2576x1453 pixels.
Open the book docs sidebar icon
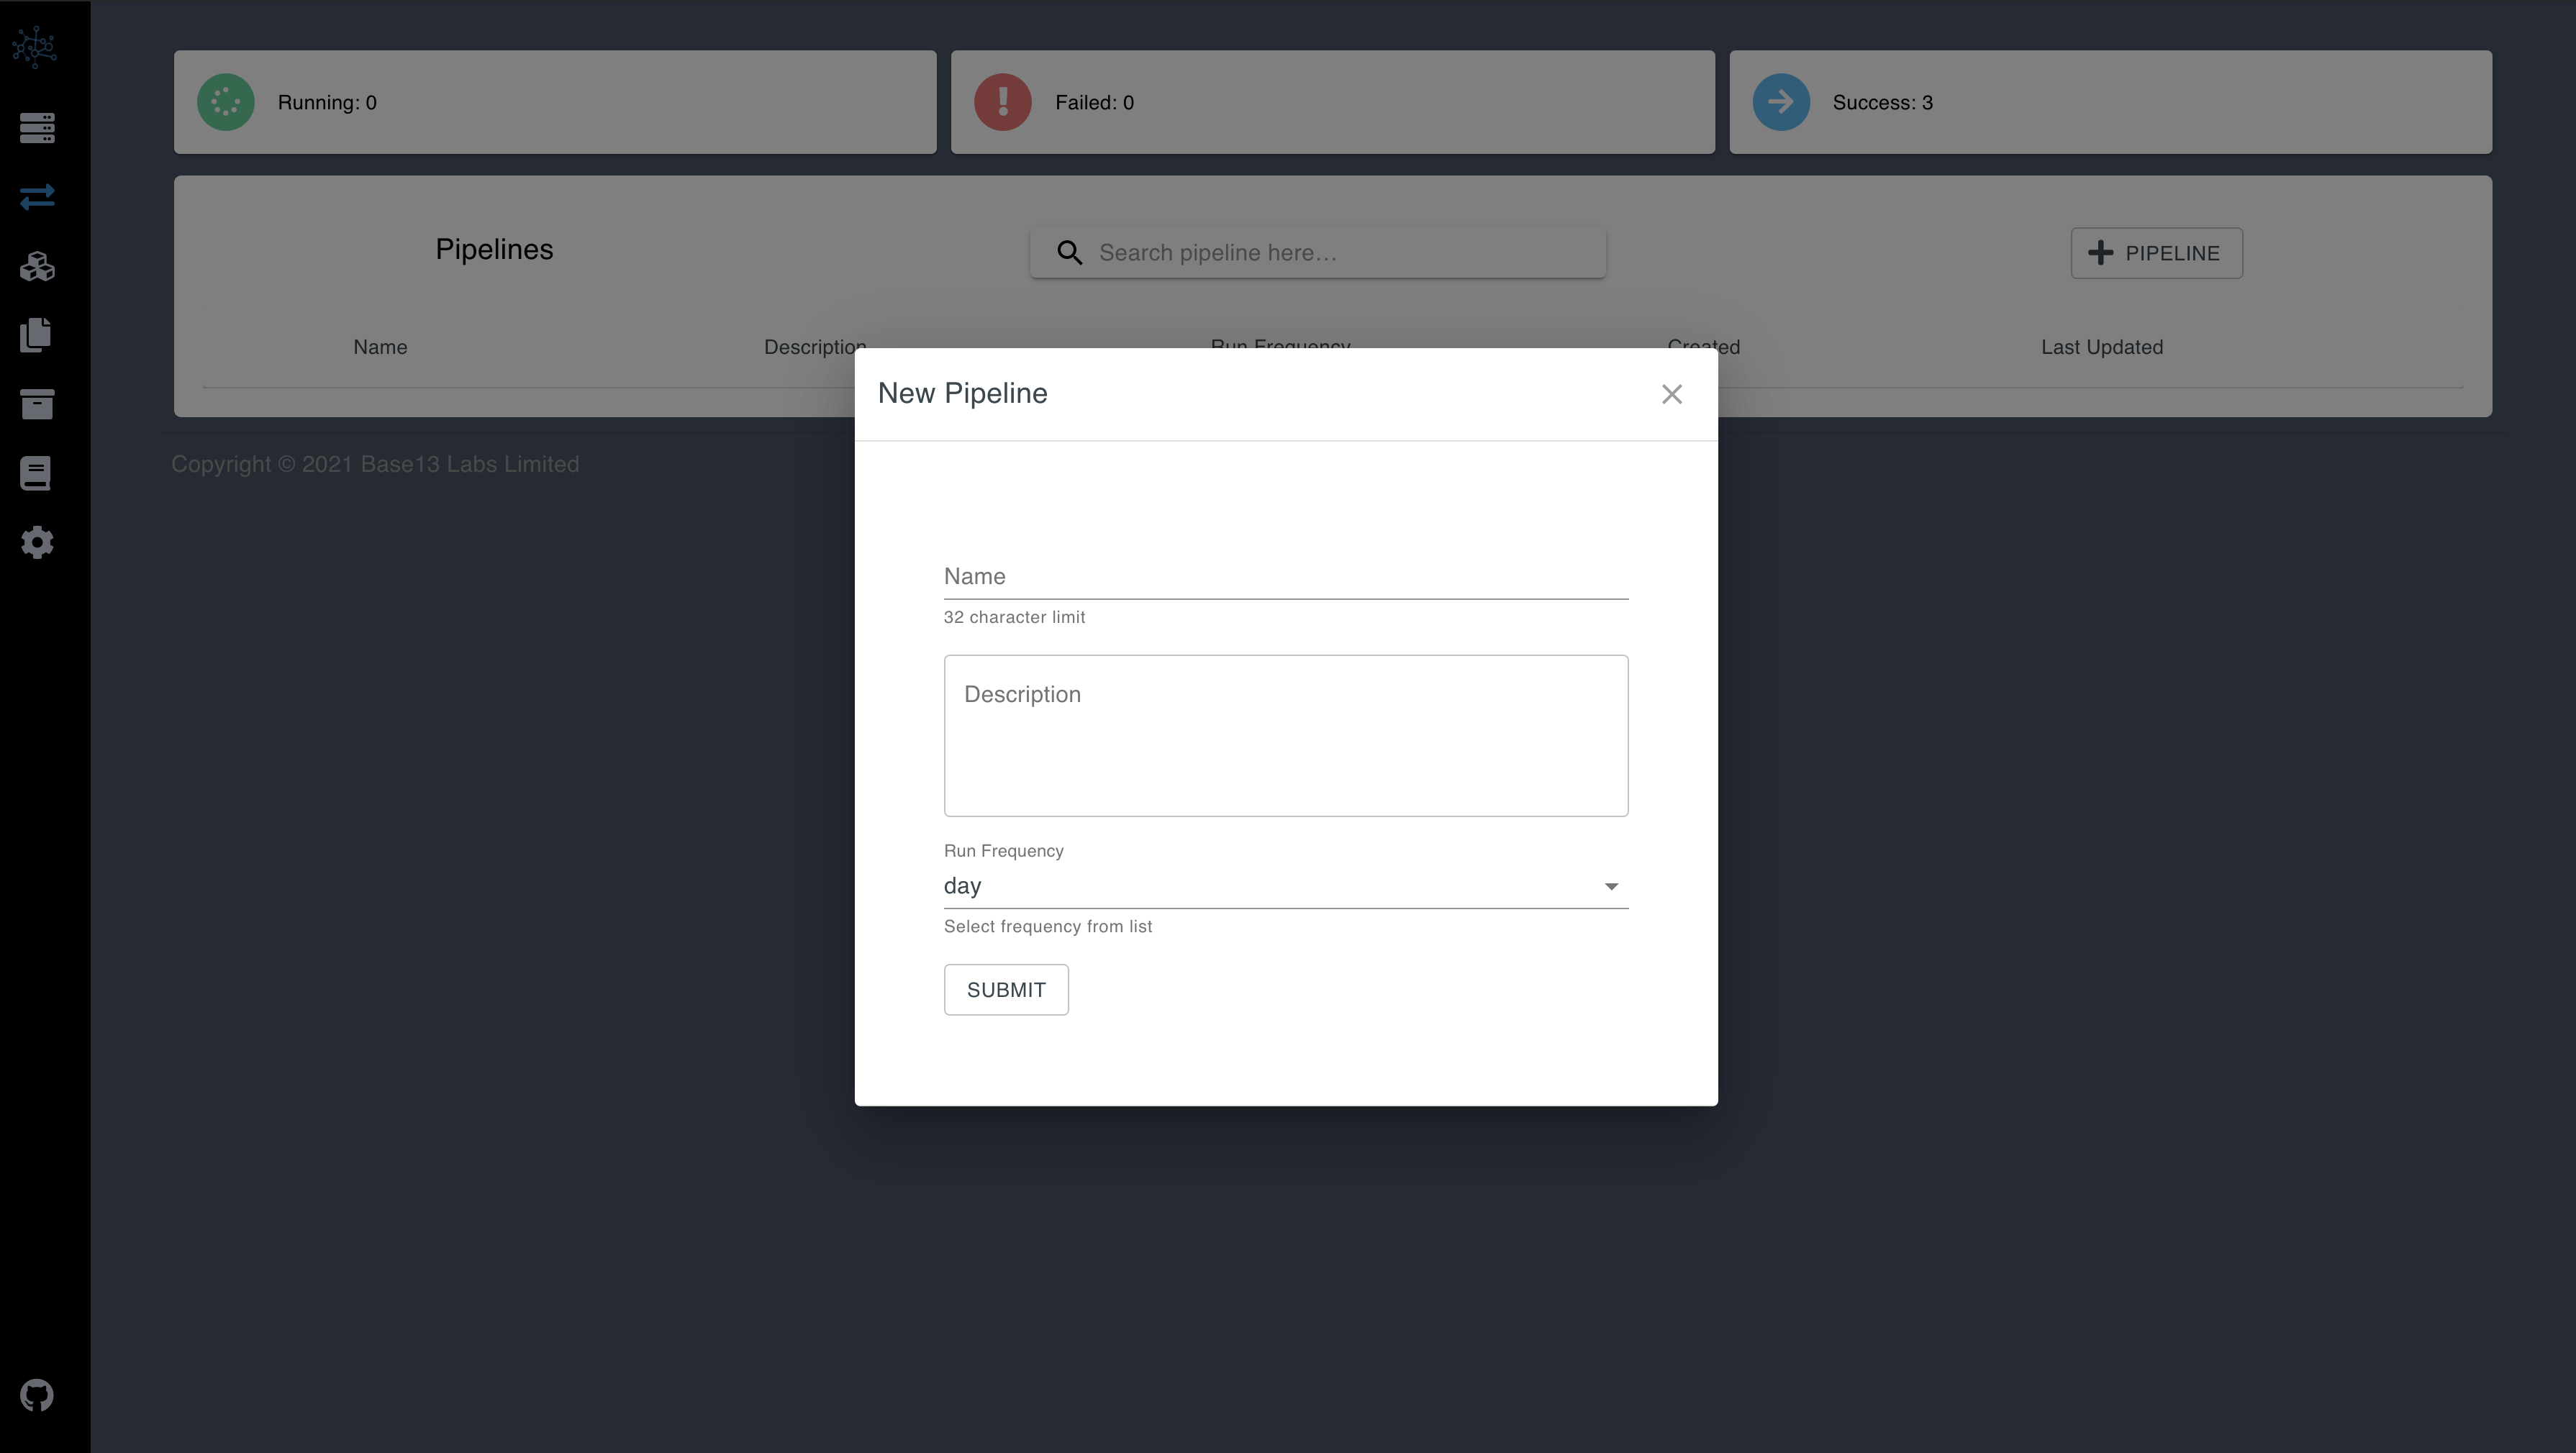pos(36,473)
